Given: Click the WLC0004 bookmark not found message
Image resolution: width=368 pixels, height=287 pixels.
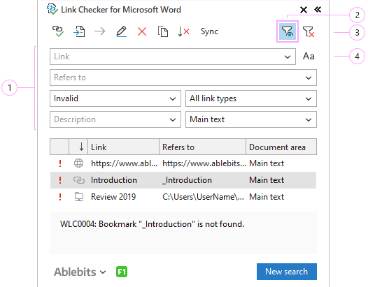Looking at the screenshot, I should pyautogui.click(x=152, y=224).
